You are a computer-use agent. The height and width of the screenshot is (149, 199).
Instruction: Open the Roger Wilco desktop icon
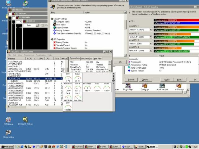click(x=8, y=134)
